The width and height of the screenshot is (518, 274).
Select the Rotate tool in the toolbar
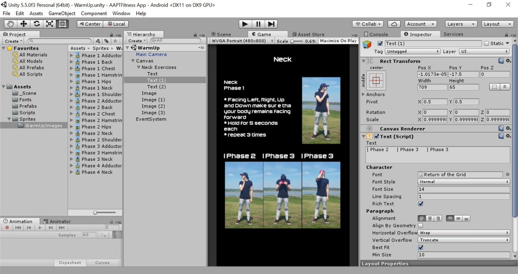[x=36, y=24]
